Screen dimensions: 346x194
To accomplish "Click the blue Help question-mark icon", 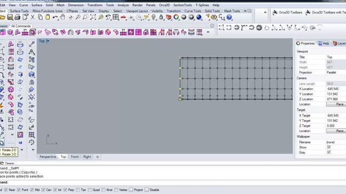I will coord(229,17).
